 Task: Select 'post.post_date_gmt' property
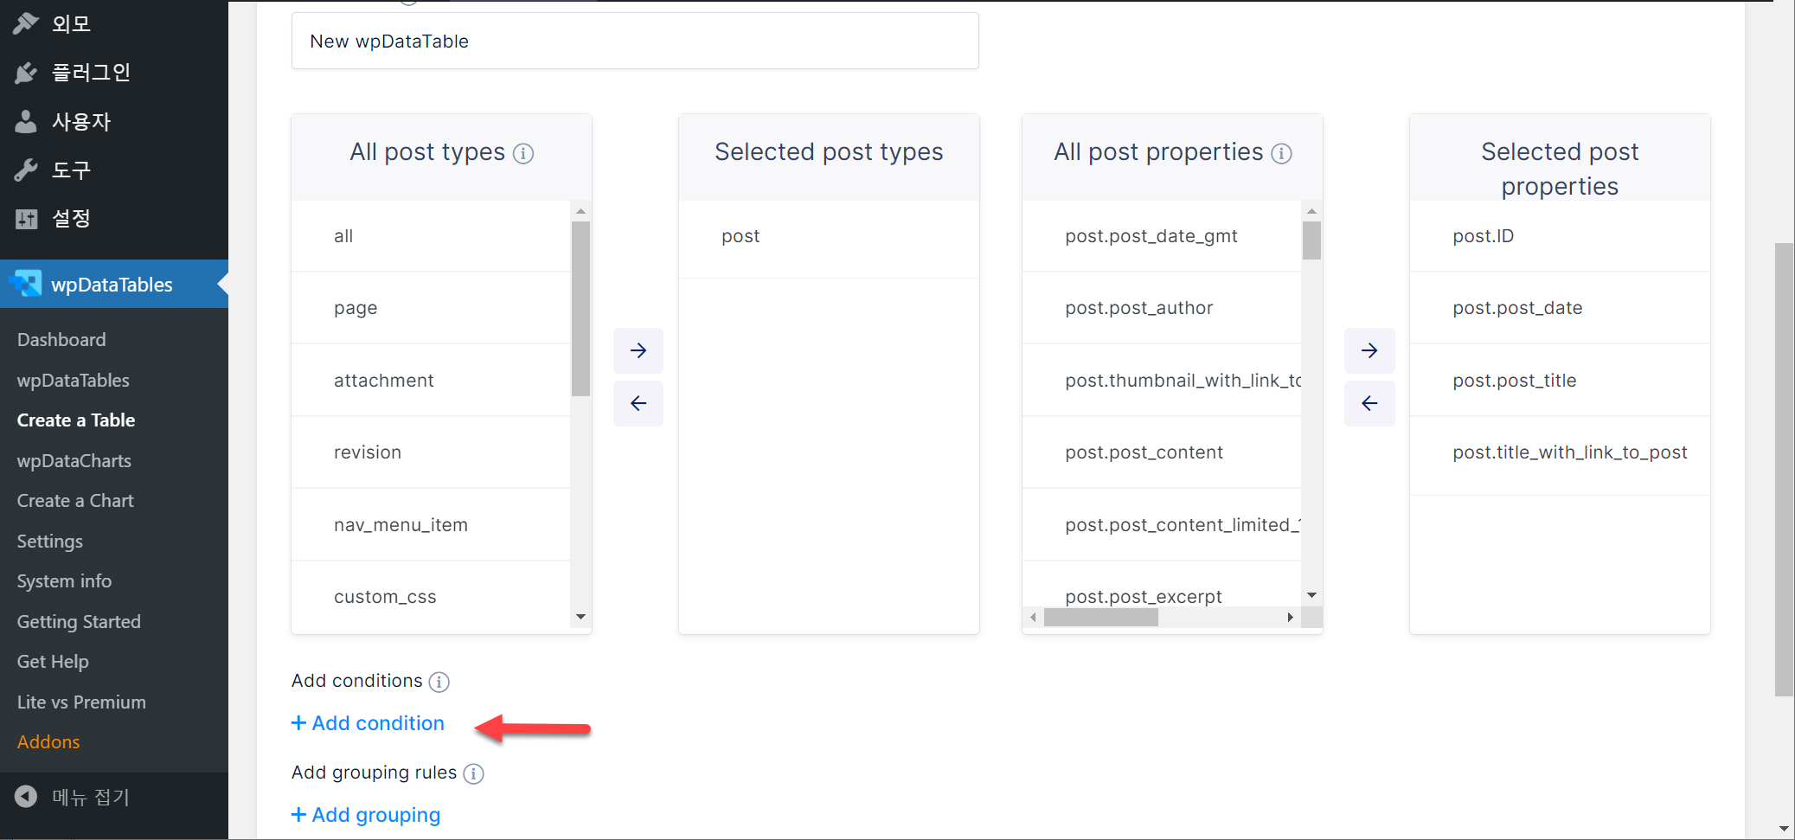(1162, 236)
